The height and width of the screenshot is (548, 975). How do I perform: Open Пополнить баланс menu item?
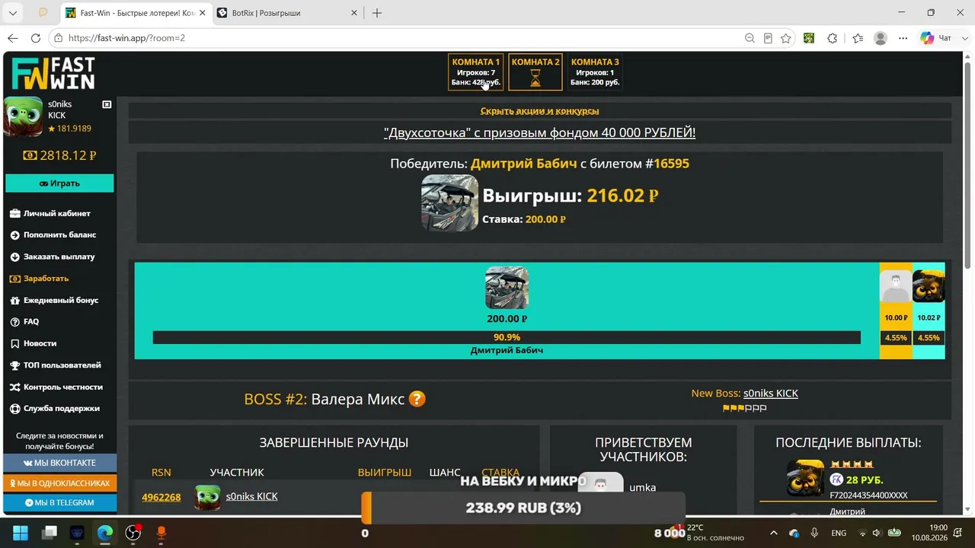[59, 235]
